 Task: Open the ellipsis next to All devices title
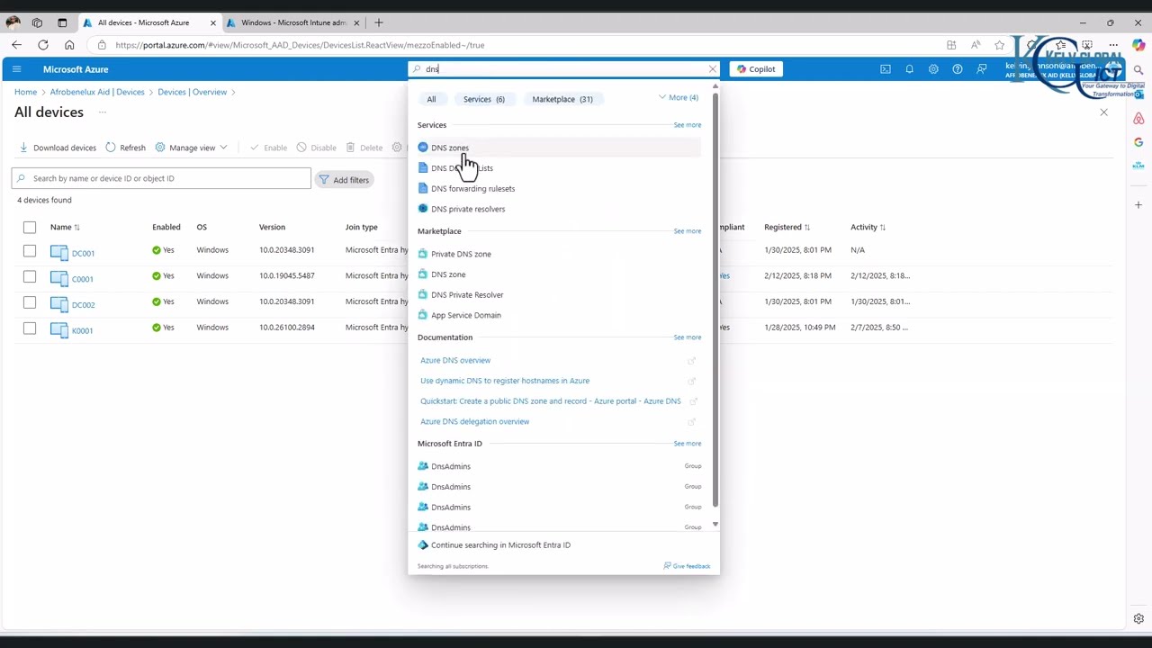click(103, 112)
